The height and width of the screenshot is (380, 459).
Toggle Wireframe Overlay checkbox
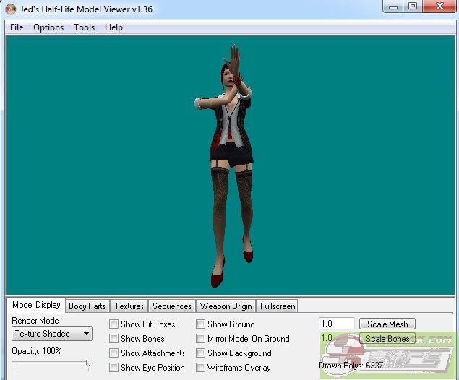click(x=201, y=368)
